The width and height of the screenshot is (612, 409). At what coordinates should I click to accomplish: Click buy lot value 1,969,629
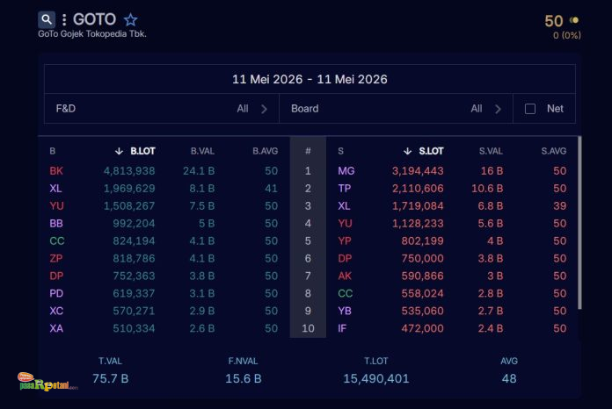(129, 189)
